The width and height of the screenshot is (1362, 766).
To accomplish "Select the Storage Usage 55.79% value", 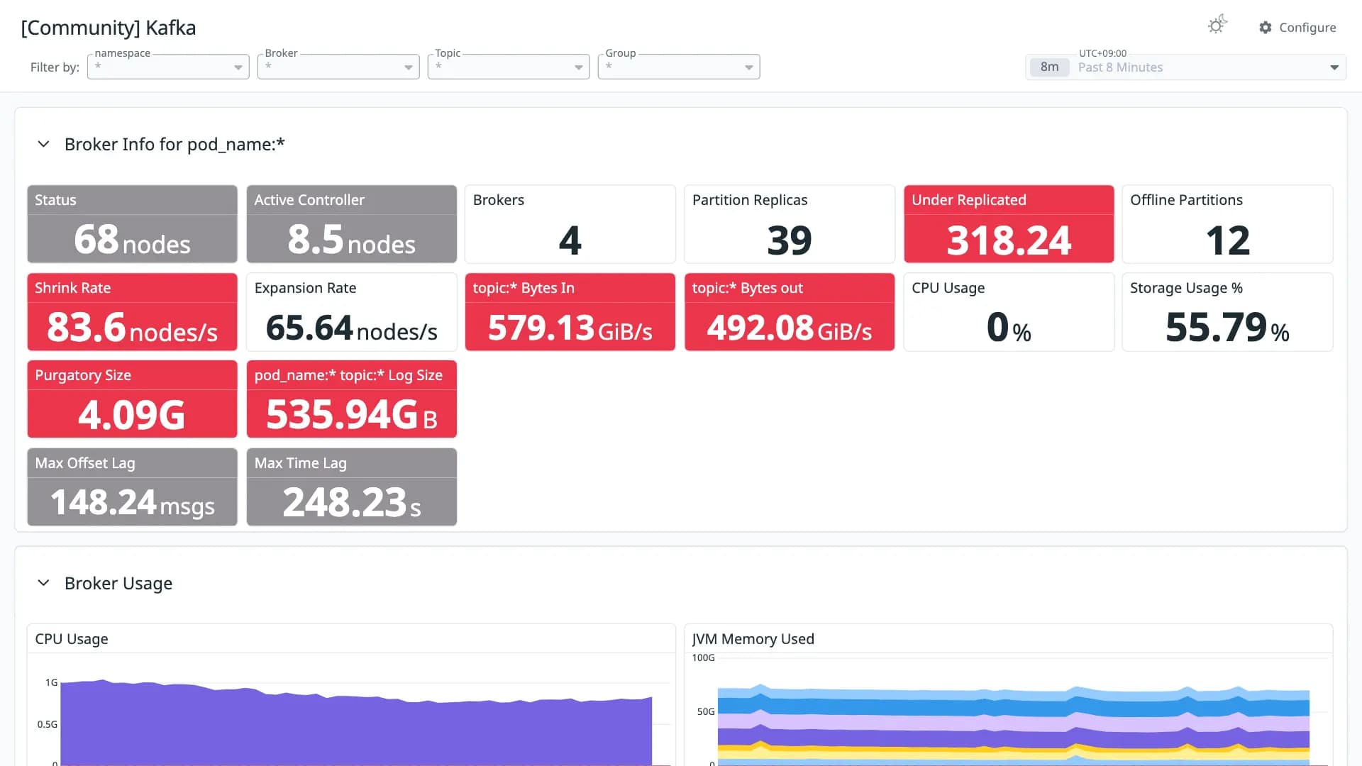I will 1228,328.
